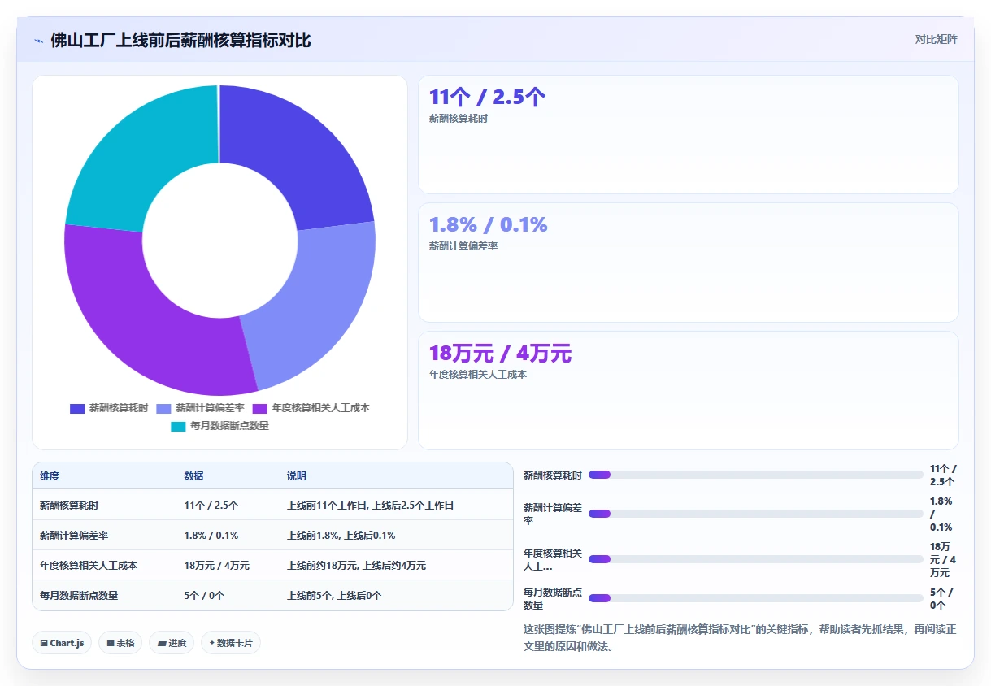Image resolution: width=991 pixels, height=686 pixels.
Task: Click the 每月数据断点数量 progress bar
Action: click(x=755, y=598)
